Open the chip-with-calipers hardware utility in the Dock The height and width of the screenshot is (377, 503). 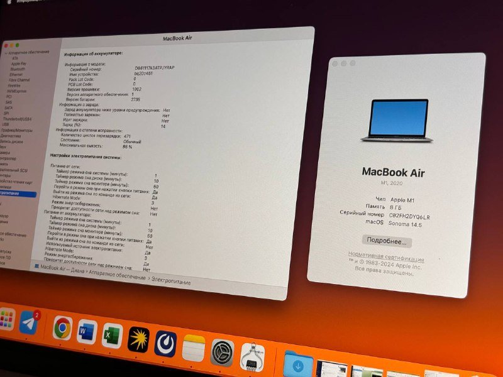coord(253,356)
